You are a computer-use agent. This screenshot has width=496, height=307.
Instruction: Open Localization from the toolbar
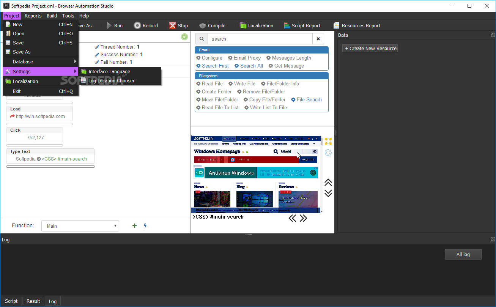[x=256, y=26]
